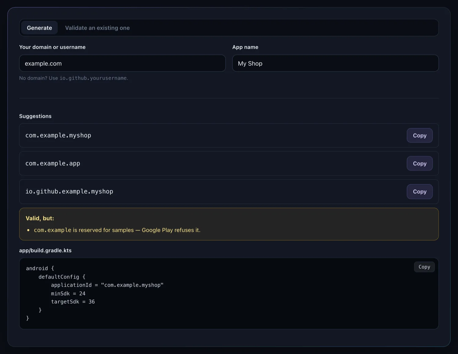Click the 'Your domain or username' label
458x354 pixels.
(52, 47)
